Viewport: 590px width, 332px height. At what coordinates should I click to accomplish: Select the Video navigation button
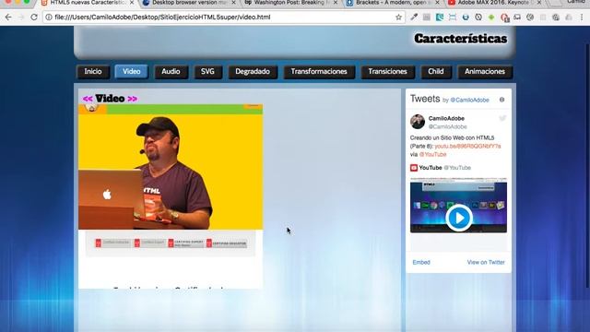click(131, 72)
